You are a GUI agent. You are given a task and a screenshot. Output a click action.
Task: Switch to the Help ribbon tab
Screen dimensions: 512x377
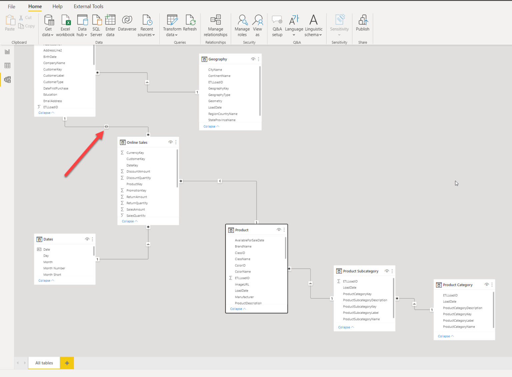(x=57, y=6)
